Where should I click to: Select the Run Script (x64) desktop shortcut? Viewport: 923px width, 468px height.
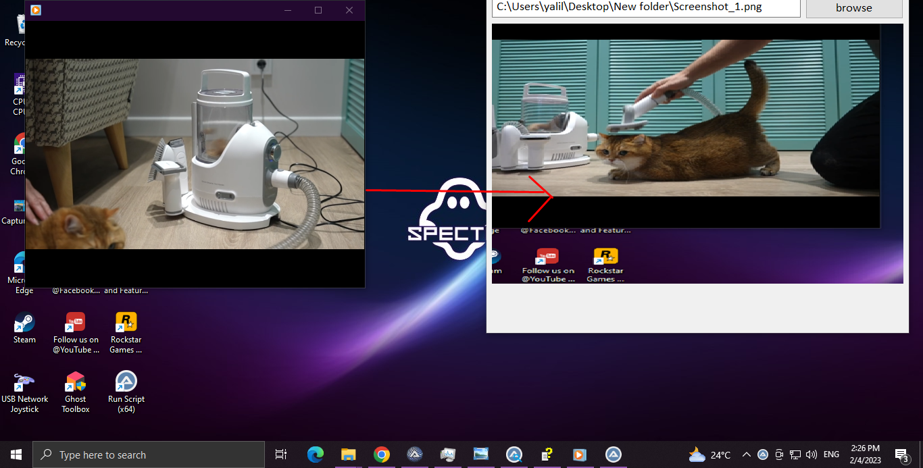pos(126,393)
